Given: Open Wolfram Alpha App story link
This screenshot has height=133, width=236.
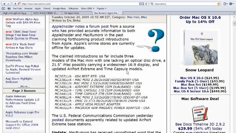Looking at the screenshot, I should click(x=23, y=23).
